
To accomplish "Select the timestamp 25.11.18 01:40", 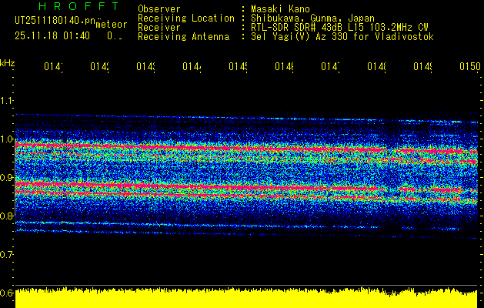I will pyautogui.click(x=52, y=36).
